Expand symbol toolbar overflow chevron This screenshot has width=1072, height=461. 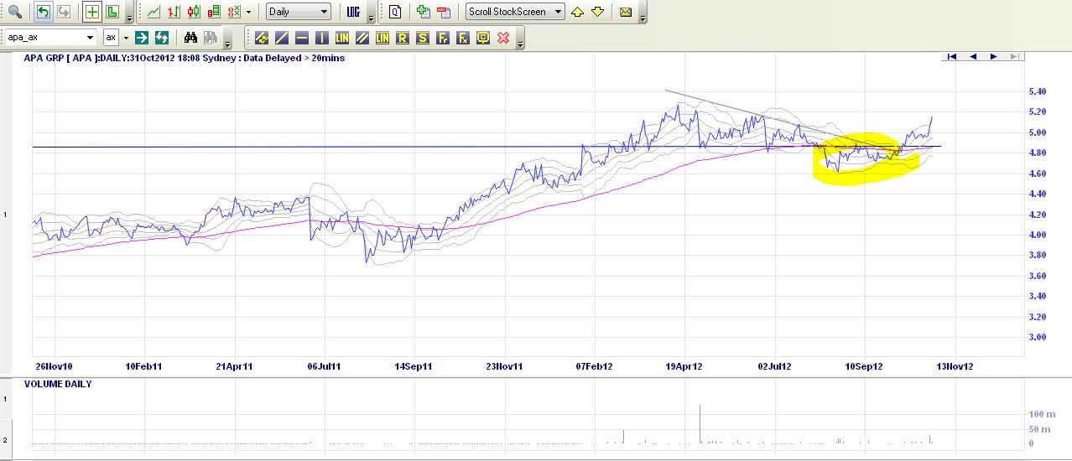(227, 43)
